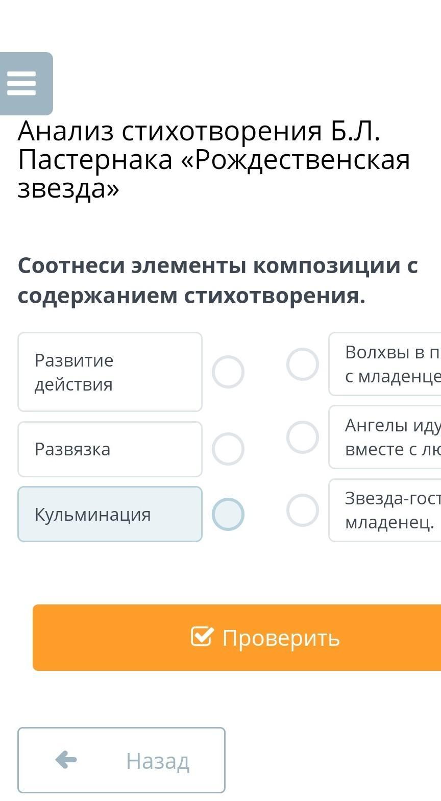
Task: Click the Кульминация card
Action: click(110, 514)
